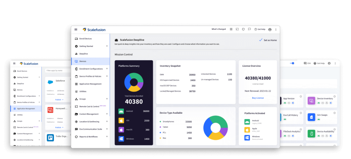Screen dimensions: 351x159
Task: Open Sim Swaps blue icon in right window
Action: [x=311, y=117]
